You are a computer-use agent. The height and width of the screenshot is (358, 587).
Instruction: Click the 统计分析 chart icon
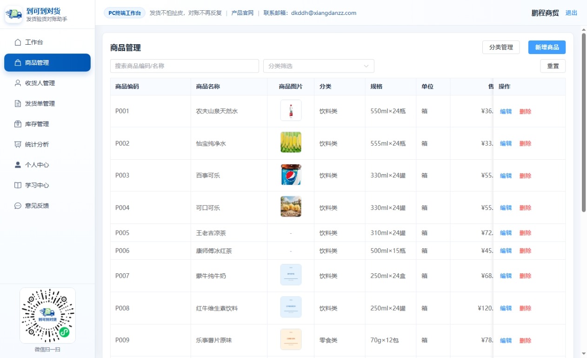(x=18, y=145)
